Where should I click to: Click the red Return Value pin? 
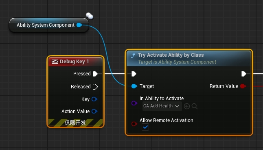pos(243,86)
